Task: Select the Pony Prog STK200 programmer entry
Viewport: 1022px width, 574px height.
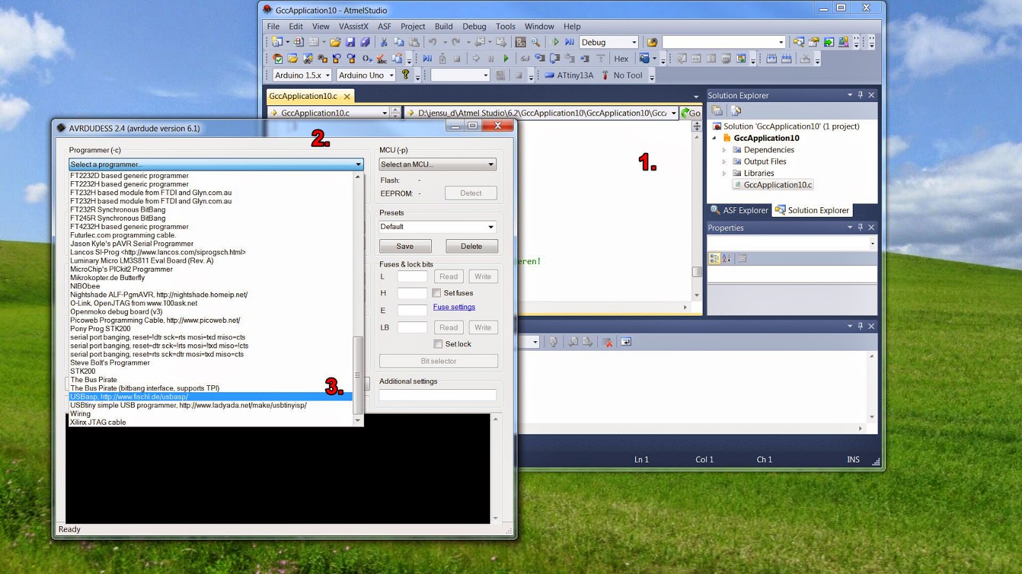Action: 211,328
